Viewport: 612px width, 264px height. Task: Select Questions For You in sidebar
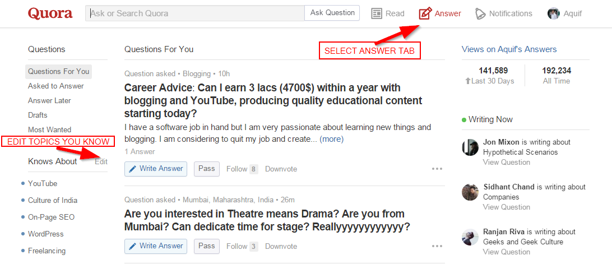point(58,72)
